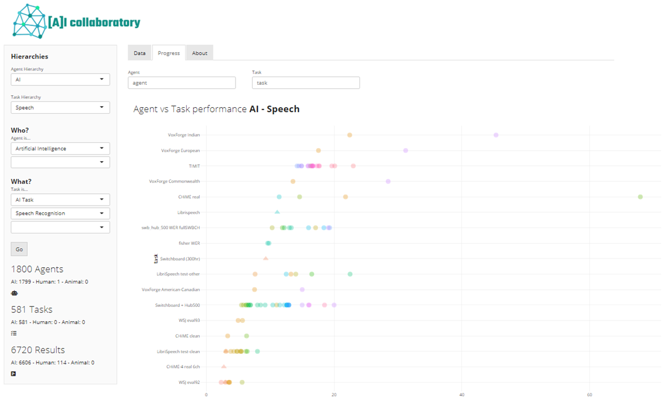
Task: Expand the Speech Recognition dropdown
Action: click(60, 213)
